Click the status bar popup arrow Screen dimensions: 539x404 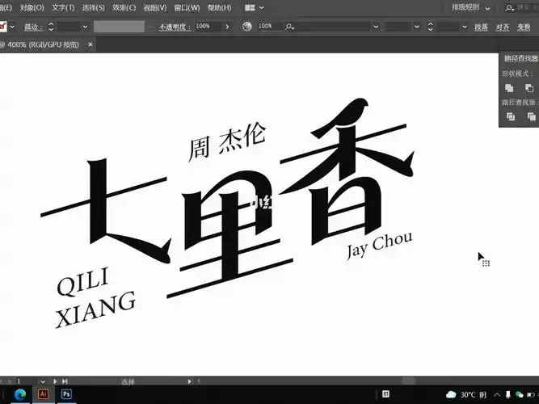click(189, 381)
